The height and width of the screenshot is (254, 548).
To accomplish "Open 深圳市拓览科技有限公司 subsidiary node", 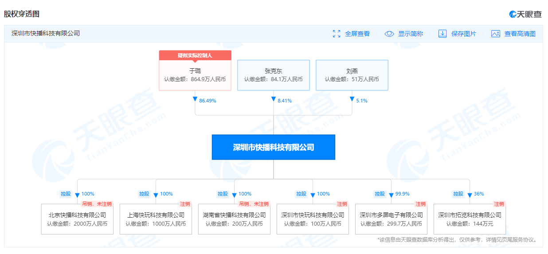I will (x=470, y=219).
